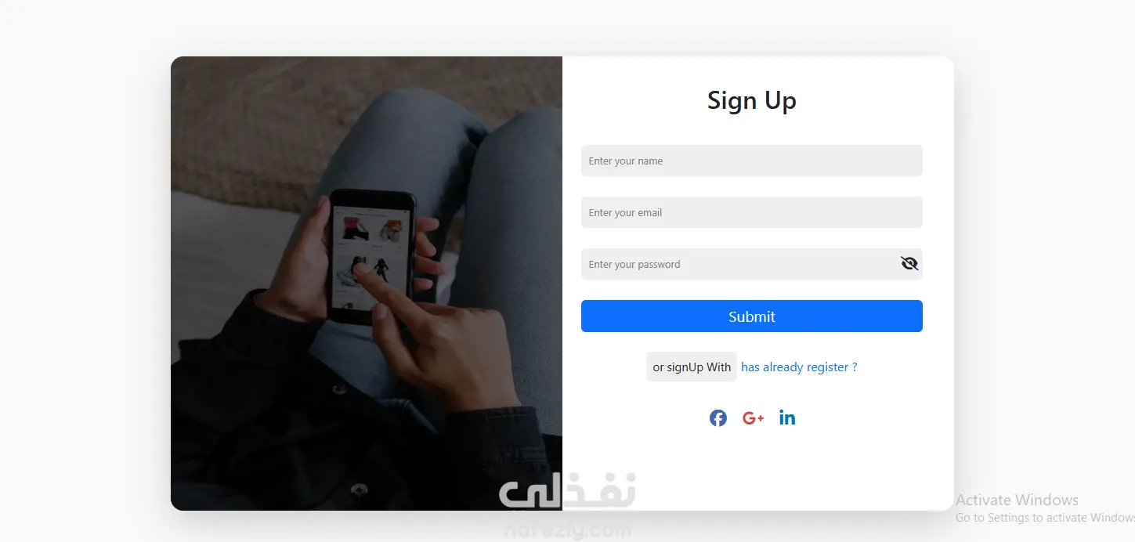This screenshot has height=542, width=1135.
Task: Click the Facebook sign-up icon
Action: [x=718, y=417]
